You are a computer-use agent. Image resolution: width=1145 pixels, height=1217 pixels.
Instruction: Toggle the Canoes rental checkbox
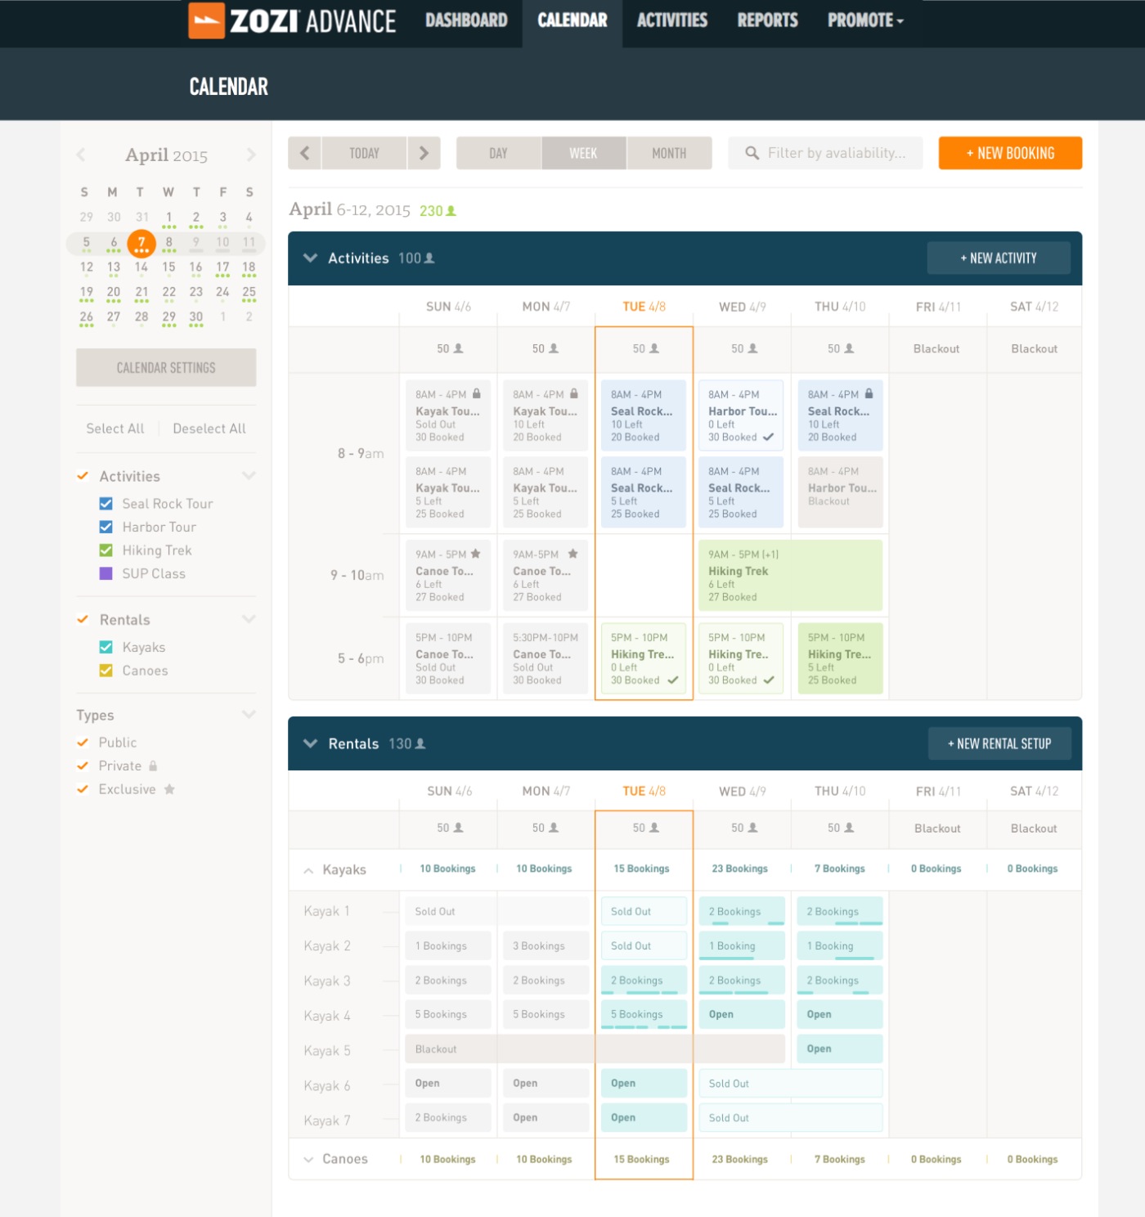pyautogui.click(x=106, y=671)
